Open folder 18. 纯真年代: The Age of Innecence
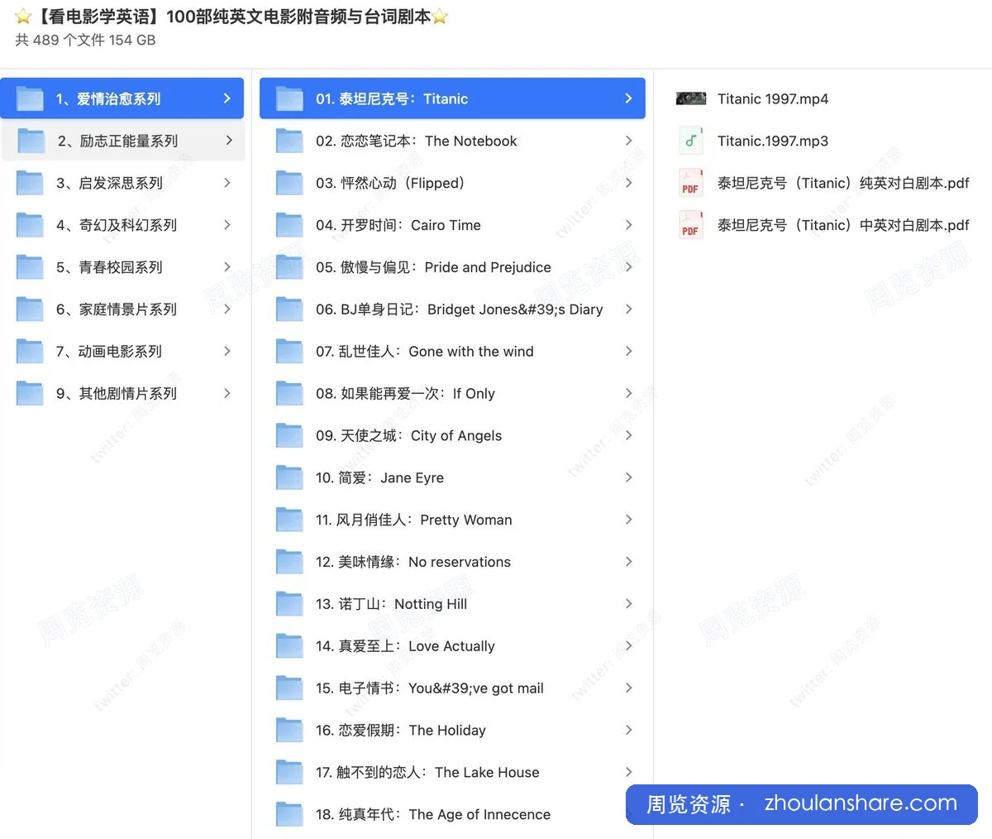The width and height of the screenshot is (992, 839). (452, 814)
